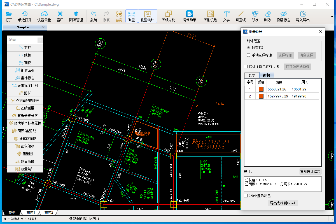Screen dimensions: 336x224
Task: Open 导入导出 import export
Action: 303,16
